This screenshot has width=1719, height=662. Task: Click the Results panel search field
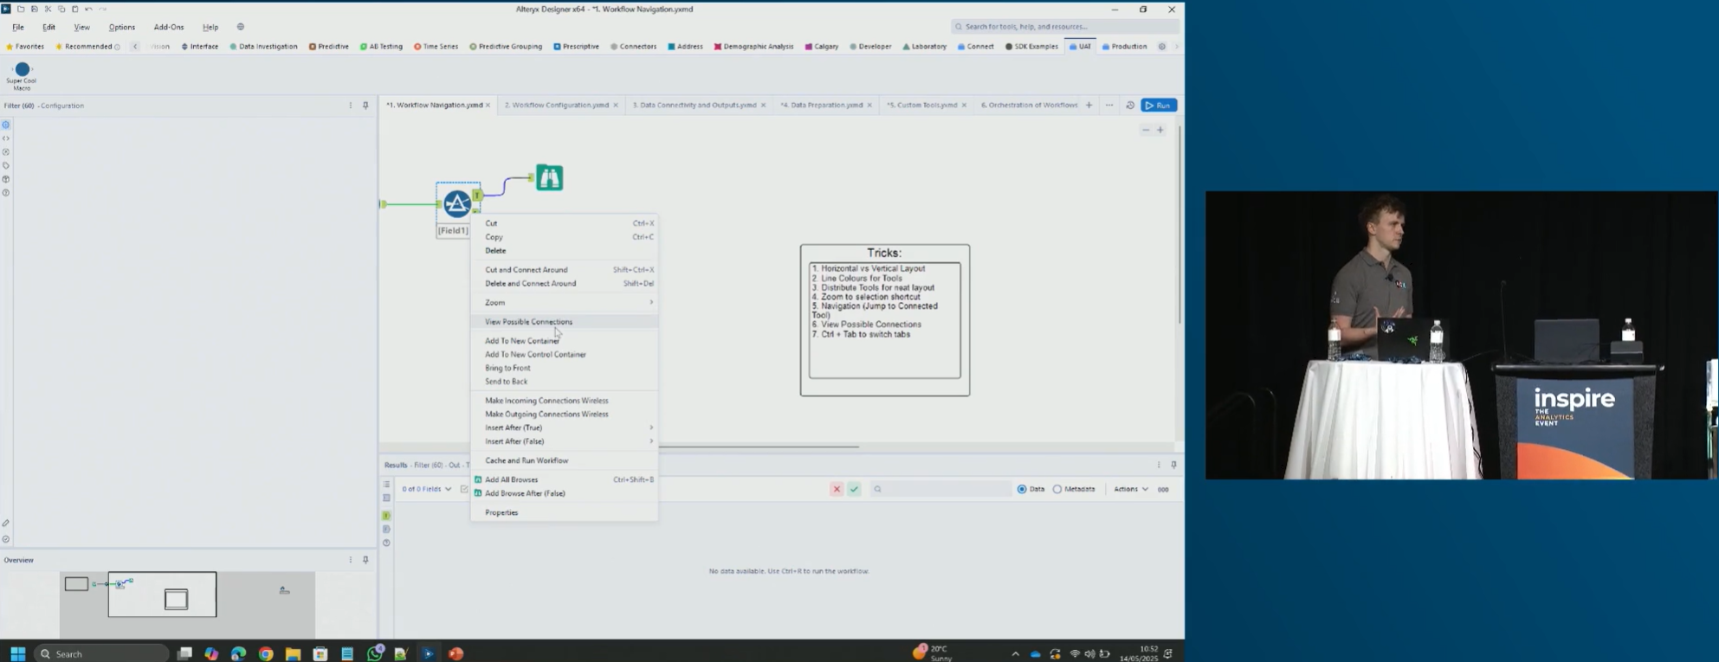coord(940,489)
